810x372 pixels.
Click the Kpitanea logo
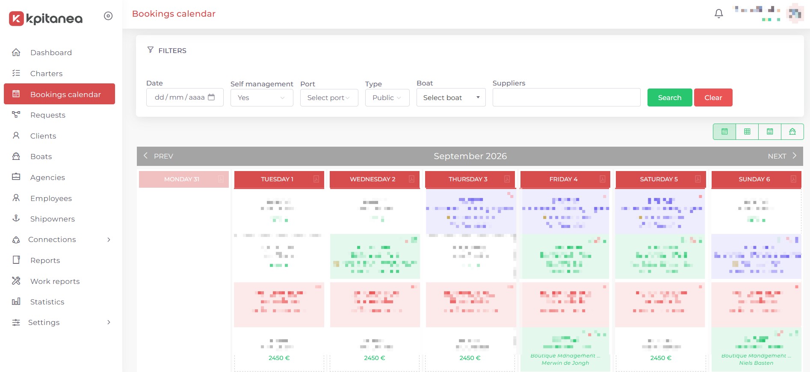pos(46,18)
